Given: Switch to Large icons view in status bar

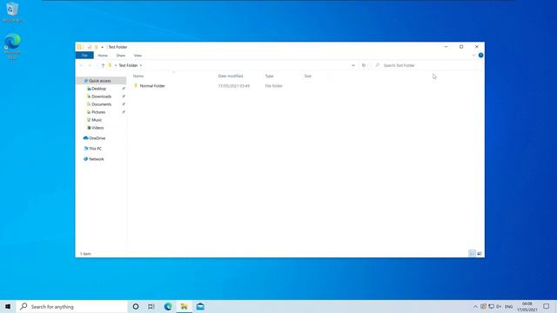Looking at the screenshot, I should (480, 253).
